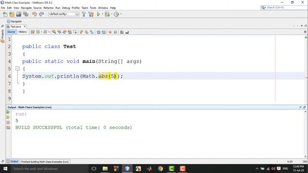This screenshot has width=308, height=173.
Task: Click the Redo arrow icon
Action: point(41,14)
